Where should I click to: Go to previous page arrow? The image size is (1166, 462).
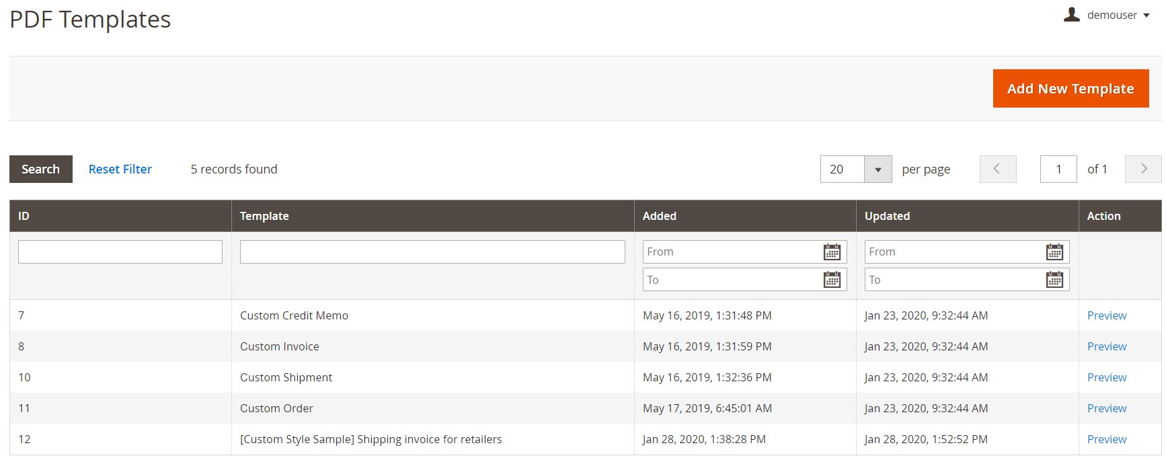(x=997, y=169)
